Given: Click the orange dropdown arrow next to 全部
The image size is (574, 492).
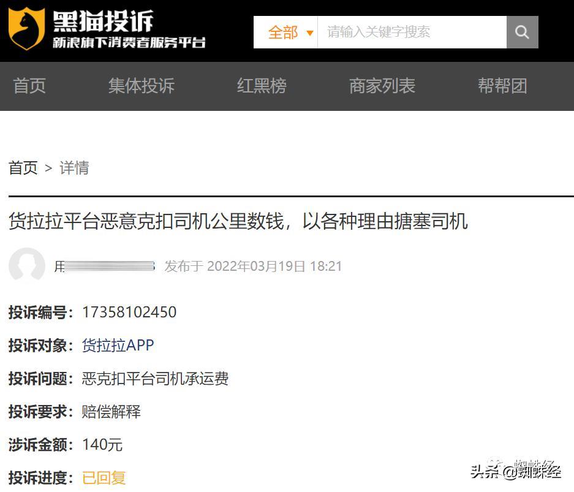Looking at the screenshot, I should coord(309,33).
